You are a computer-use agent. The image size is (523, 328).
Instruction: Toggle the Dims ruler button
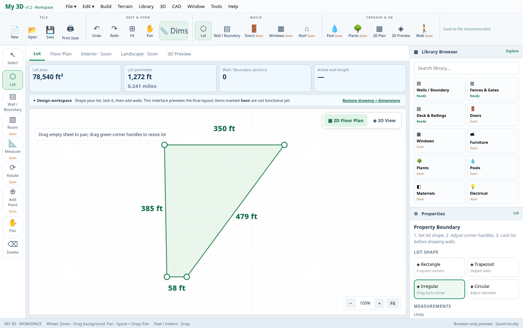pos(174,31)
